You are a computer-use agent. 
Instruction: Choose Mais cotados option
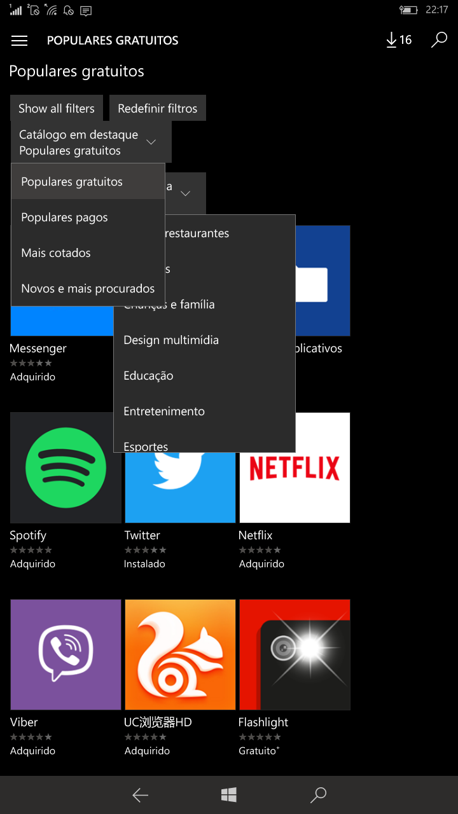click(x=88, y=253)
